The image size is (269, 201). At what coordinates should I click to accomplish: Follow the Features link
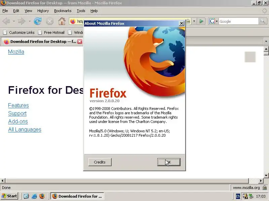(18, 105)
